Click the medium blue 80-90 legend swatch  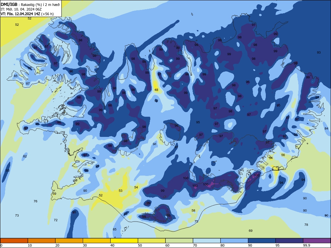[x=234, y=241]
